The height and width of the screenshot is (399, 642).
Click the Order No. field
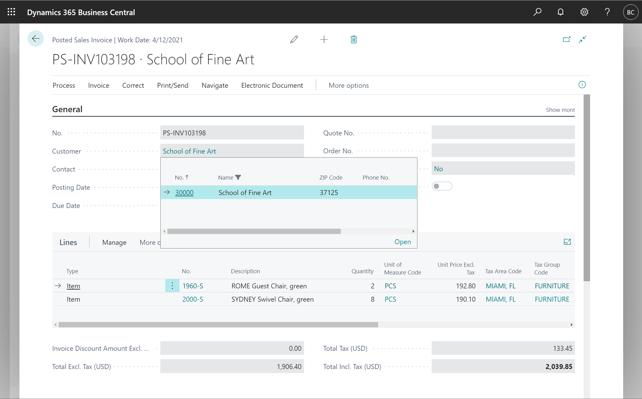click(503, 150)
